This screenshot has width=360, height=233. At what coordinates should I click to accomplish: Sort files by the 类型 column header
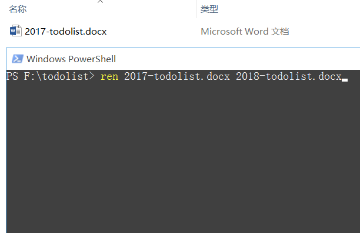click(209, 9)
